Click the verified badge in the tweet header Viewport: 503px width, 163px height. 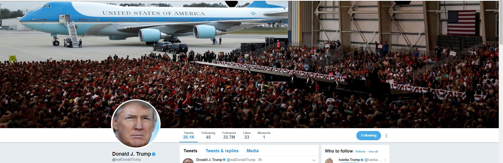[224, 160]
